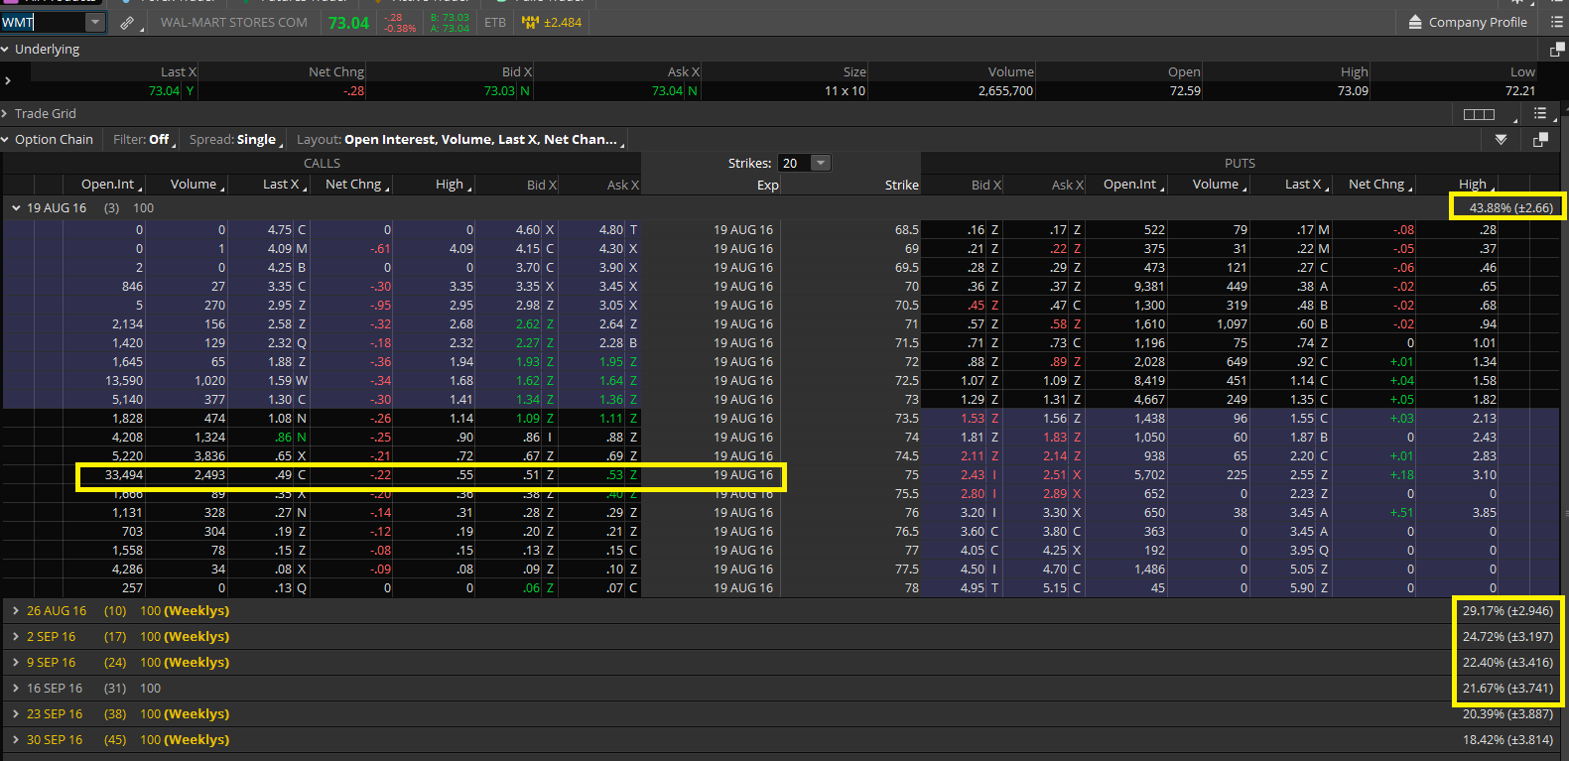The height and width of the screenshot is (761, 1569).
Task: Open the Company Profile panel
Action: point(1468,22)
